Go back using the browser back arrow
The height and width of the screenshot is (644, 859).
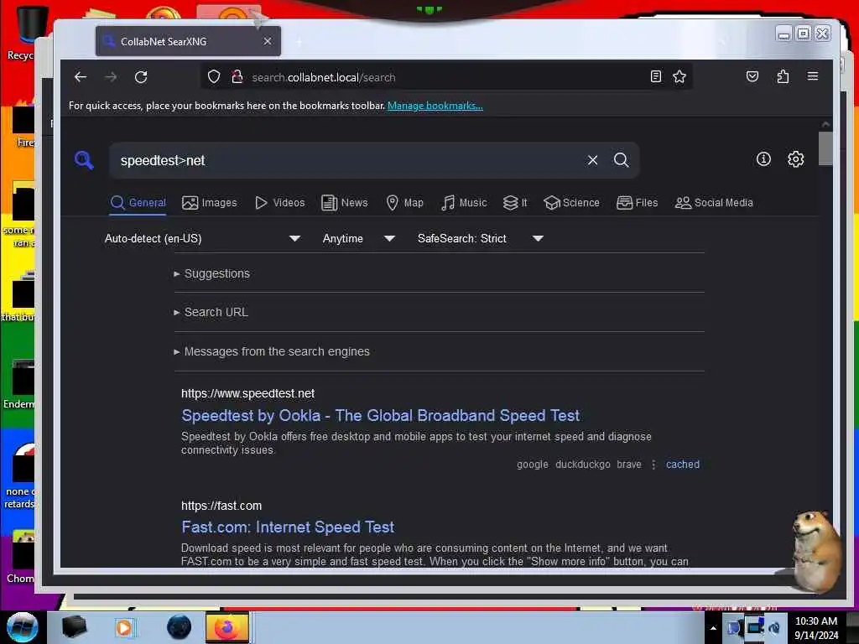(x=81, y=77)
